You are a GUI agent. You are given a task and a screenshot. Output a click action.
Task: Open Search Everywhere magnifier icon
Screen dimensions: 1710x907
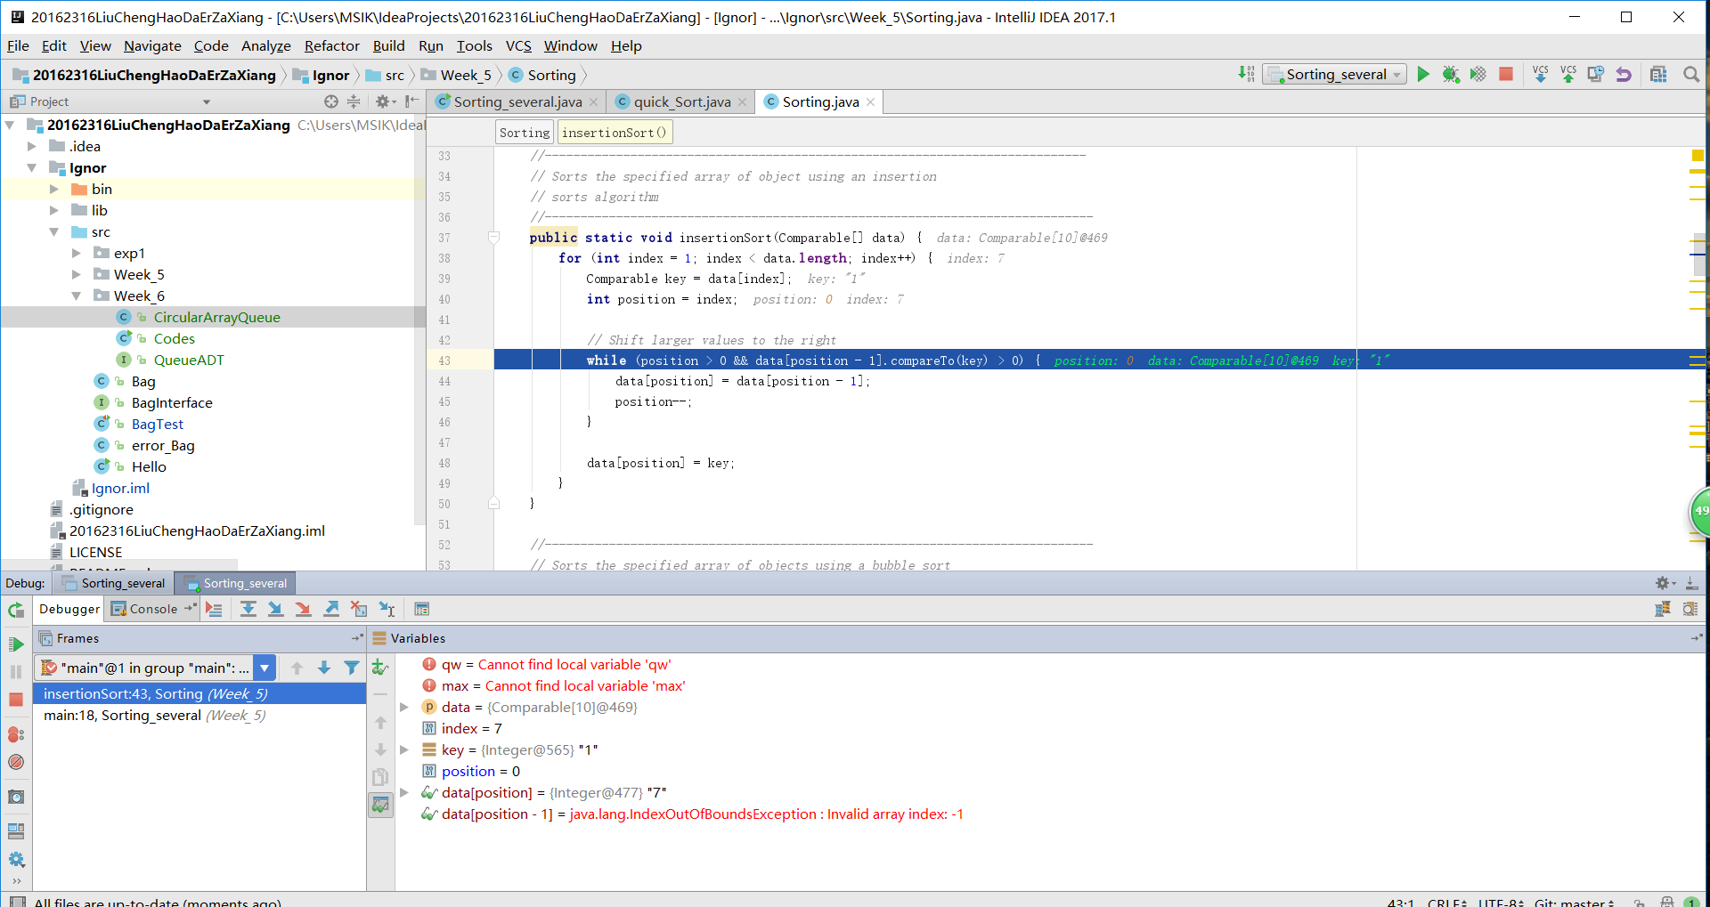1691,75
